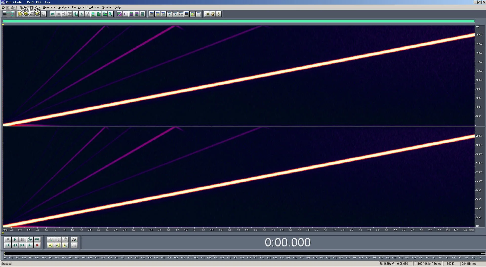The width and height of the screenshot is (486, 267).
Task: Click the green display range bar
Action: [238, 21]
